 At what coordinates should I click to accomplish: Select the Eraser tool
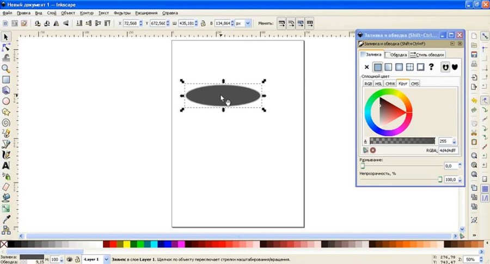5,187
